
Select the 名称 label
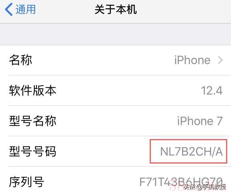(x=20, y=60)
